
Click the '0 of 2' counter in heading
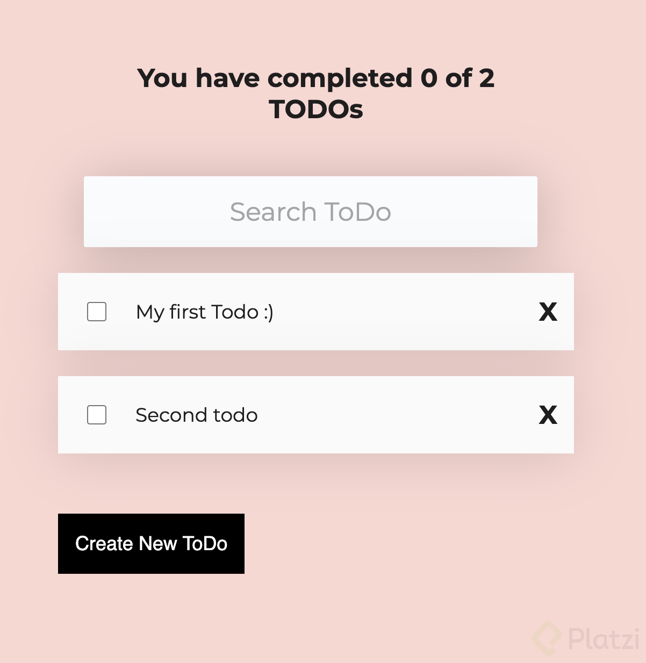pyautogui.click(x=457, y=78)
